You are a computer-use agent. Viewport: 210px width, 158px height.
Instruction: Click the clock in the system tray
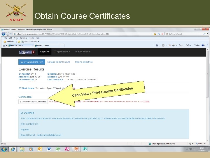202,149
